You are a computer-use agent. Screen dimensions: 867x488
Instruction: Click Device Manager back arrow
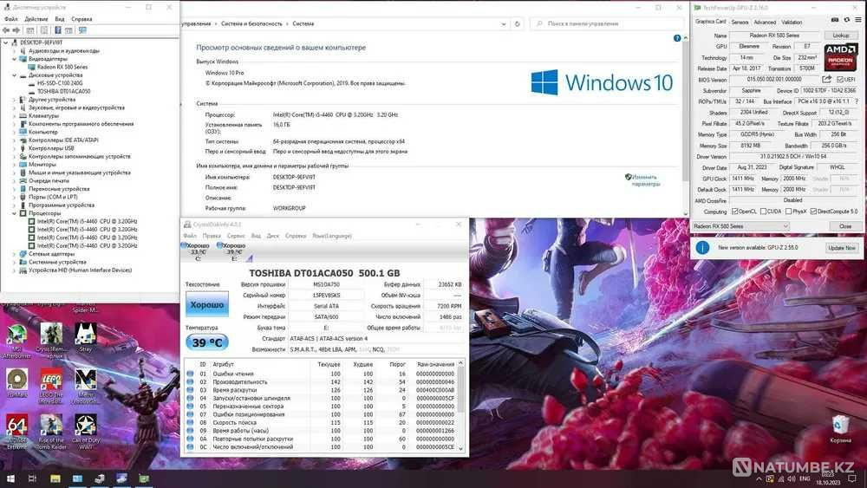tap(7, 30)
